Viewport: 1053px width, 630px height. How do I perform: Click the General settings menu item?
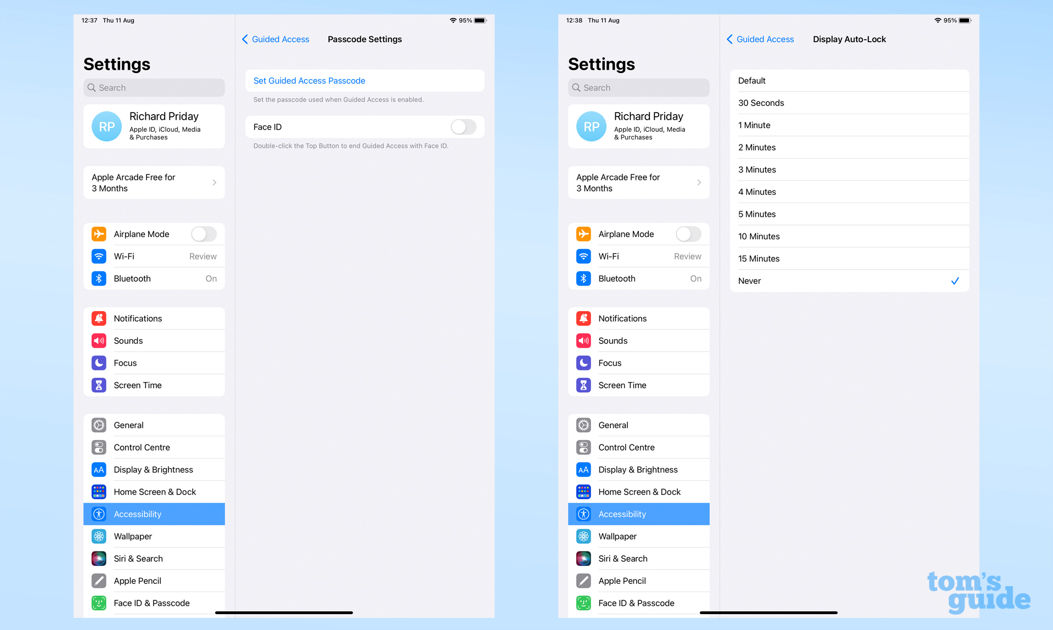(x=155, y=425)
